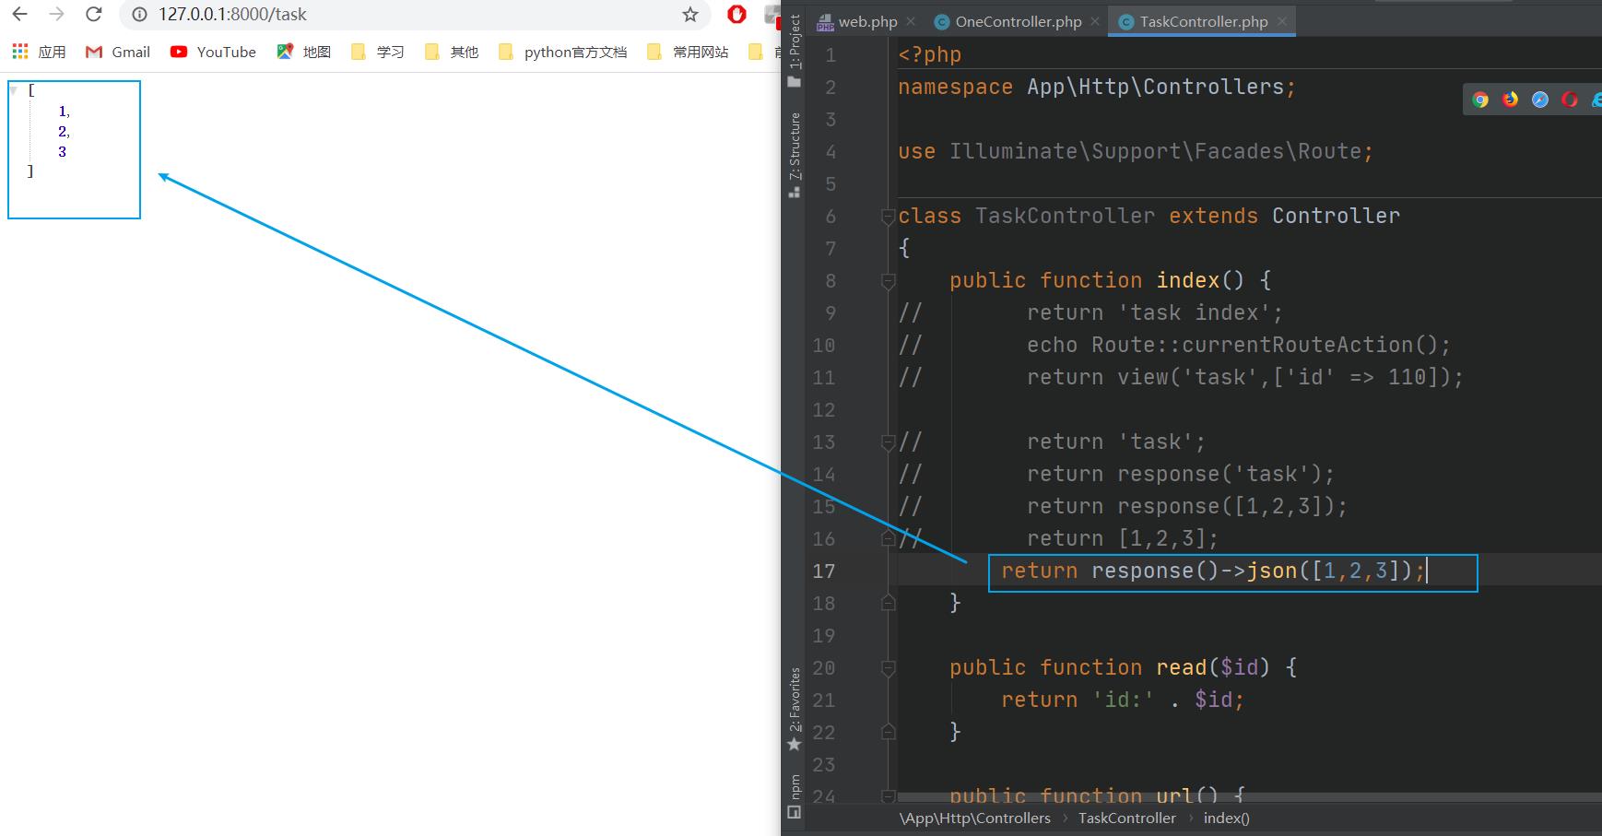
Task: Click value 2 in the browser JSON output
Action: (62, 132)
